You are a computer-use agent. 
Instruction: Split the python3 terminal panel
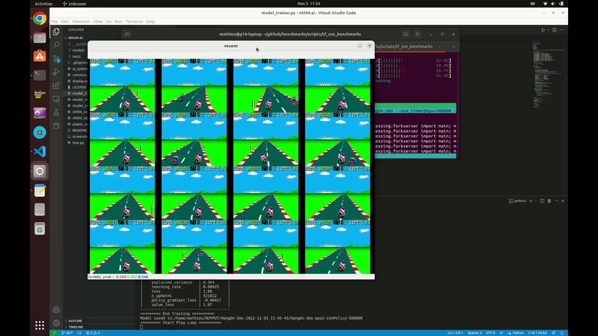[x=542, y=201]
